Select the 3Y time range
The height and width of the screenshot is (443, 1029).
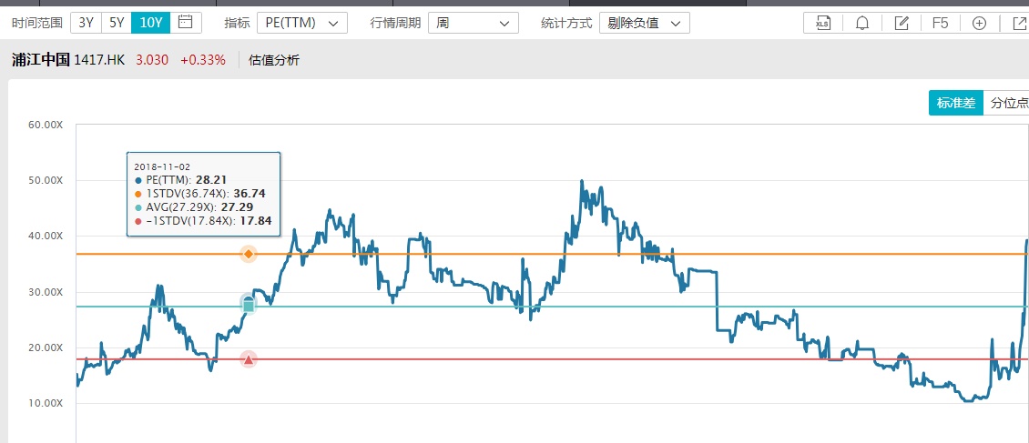click(x=86, y=23)
